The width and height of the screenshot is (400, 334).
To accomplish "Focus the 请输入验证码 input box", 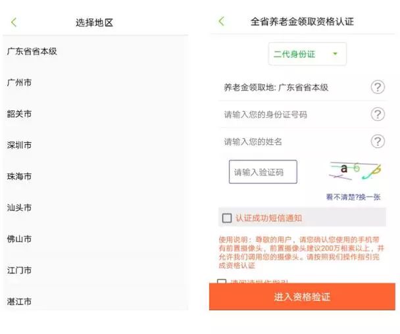I will click(x=263, y=172).
